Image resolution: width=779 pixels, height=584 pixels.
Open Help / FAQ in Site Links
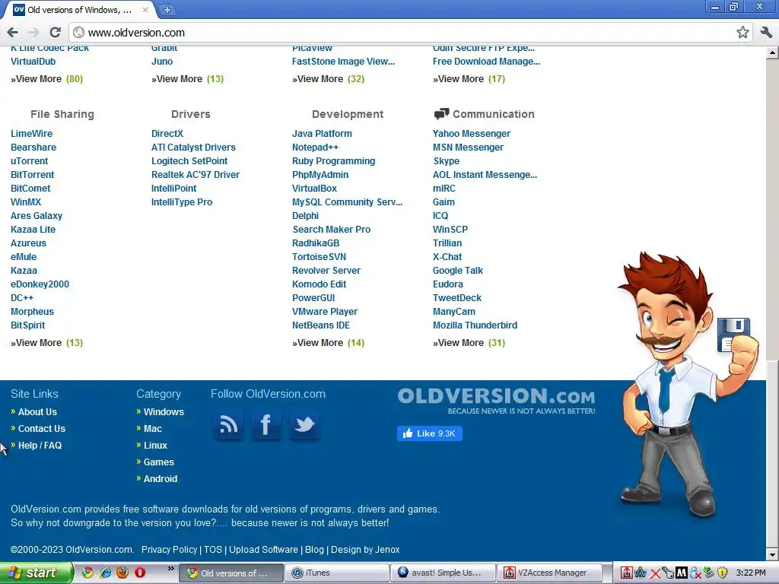(x=40, y=446)
